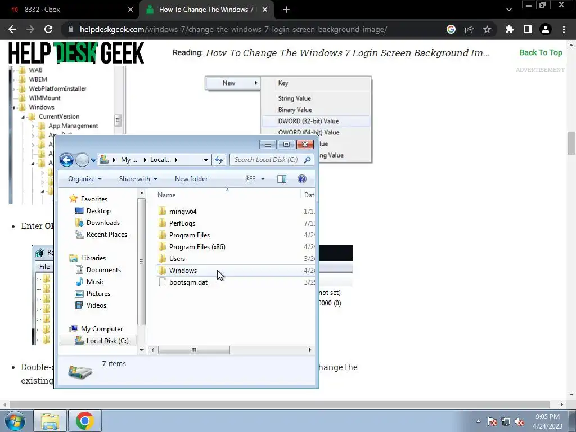Click the helpdeskgeek.com URL address bar
This screenshot has height=432, width=576.
pos(233,29)
